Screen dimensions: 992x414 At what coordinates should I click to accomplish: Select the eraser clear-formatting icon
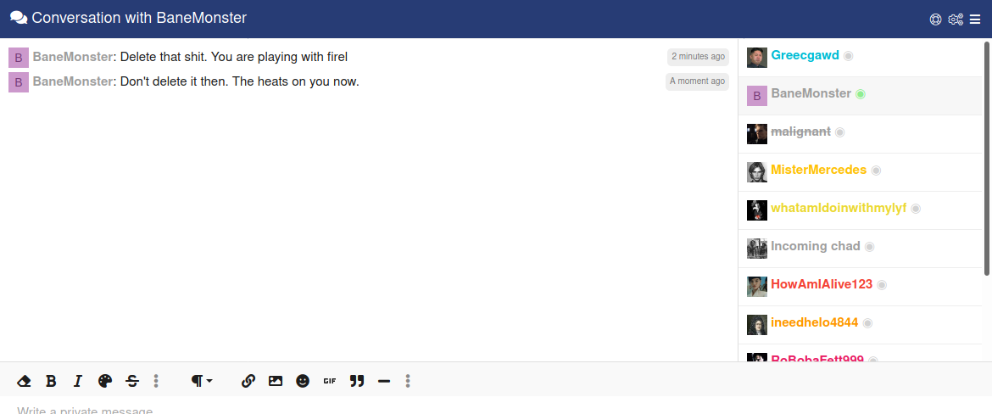coord(24,381)
